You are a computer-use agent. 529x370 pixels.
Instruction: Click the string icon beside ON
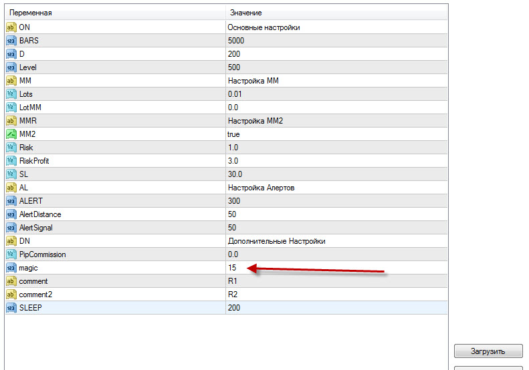(x=11, y=27)
